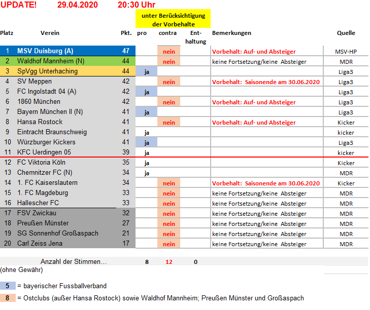This screenshot has width=370, height=310.
Task: Select the red contra total 12
Action: pos(169,262)
